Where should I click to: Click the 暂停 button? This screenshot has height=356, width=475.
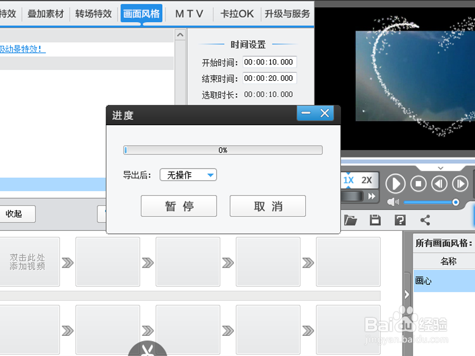pyautogui.click(x=179, y=206)
